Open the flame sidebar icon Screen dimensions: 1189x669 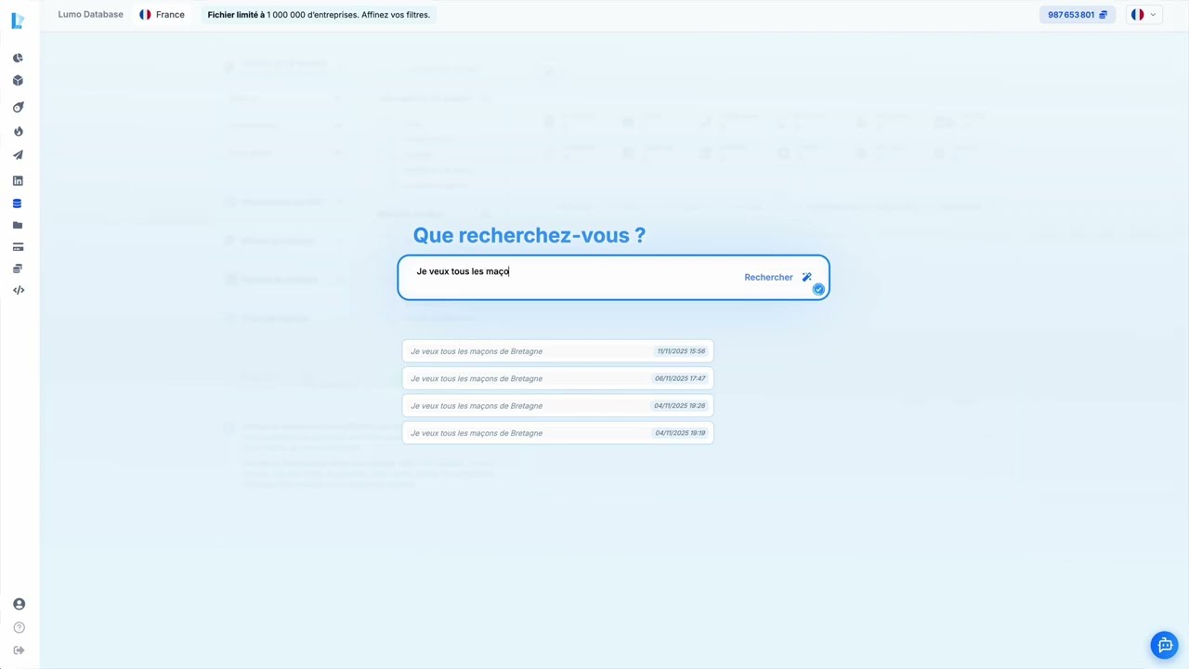18,132
